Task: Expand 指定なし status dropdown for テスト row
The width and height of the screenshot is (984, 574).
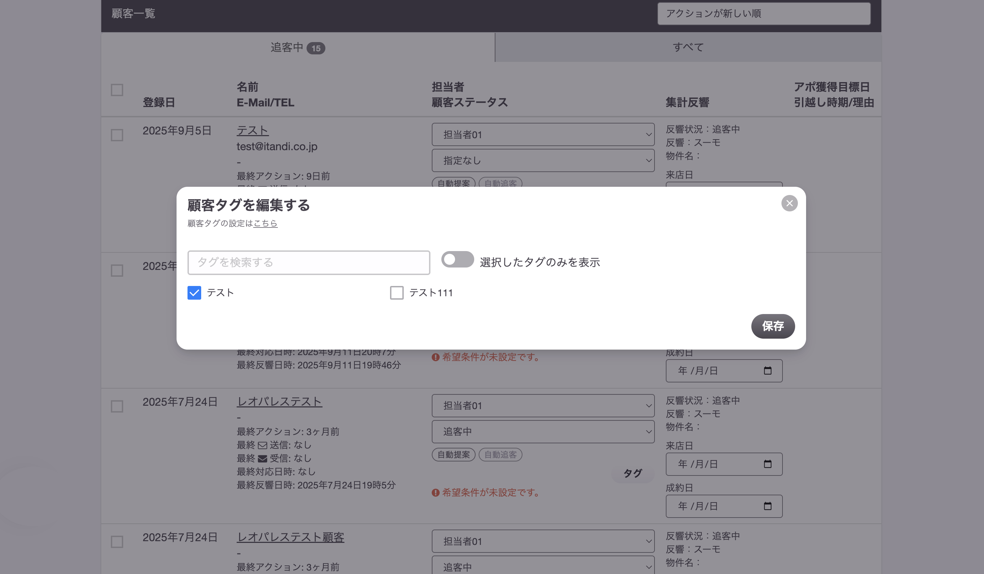Action: 543,160
